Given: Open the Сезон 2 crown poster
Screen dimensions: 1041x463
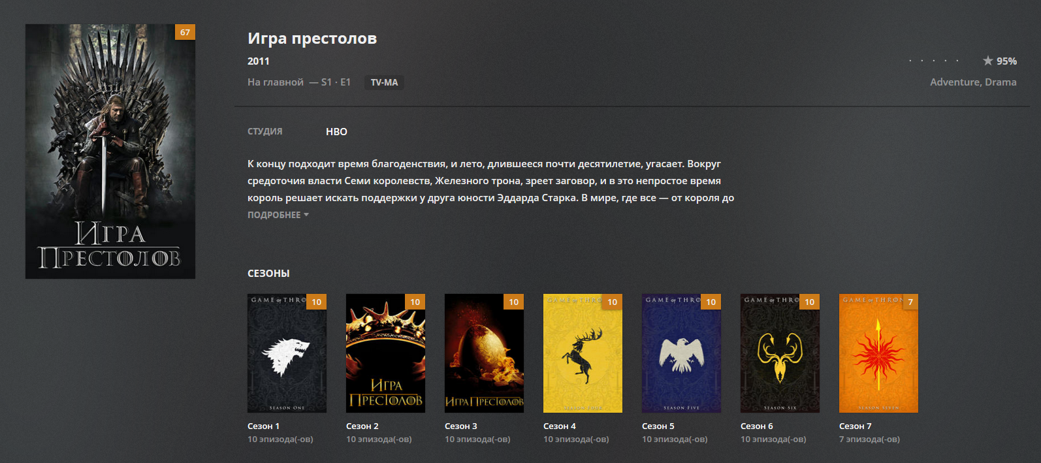Looking at the screenshot, I should (385, 353).
